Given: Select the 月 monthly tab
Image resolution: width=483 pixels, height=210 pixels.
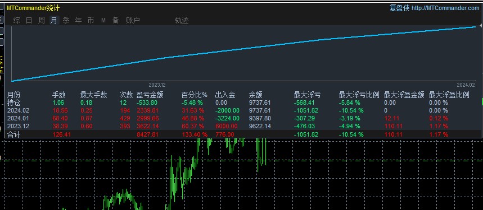Looking at the screenshot, I should pos(54,21).
